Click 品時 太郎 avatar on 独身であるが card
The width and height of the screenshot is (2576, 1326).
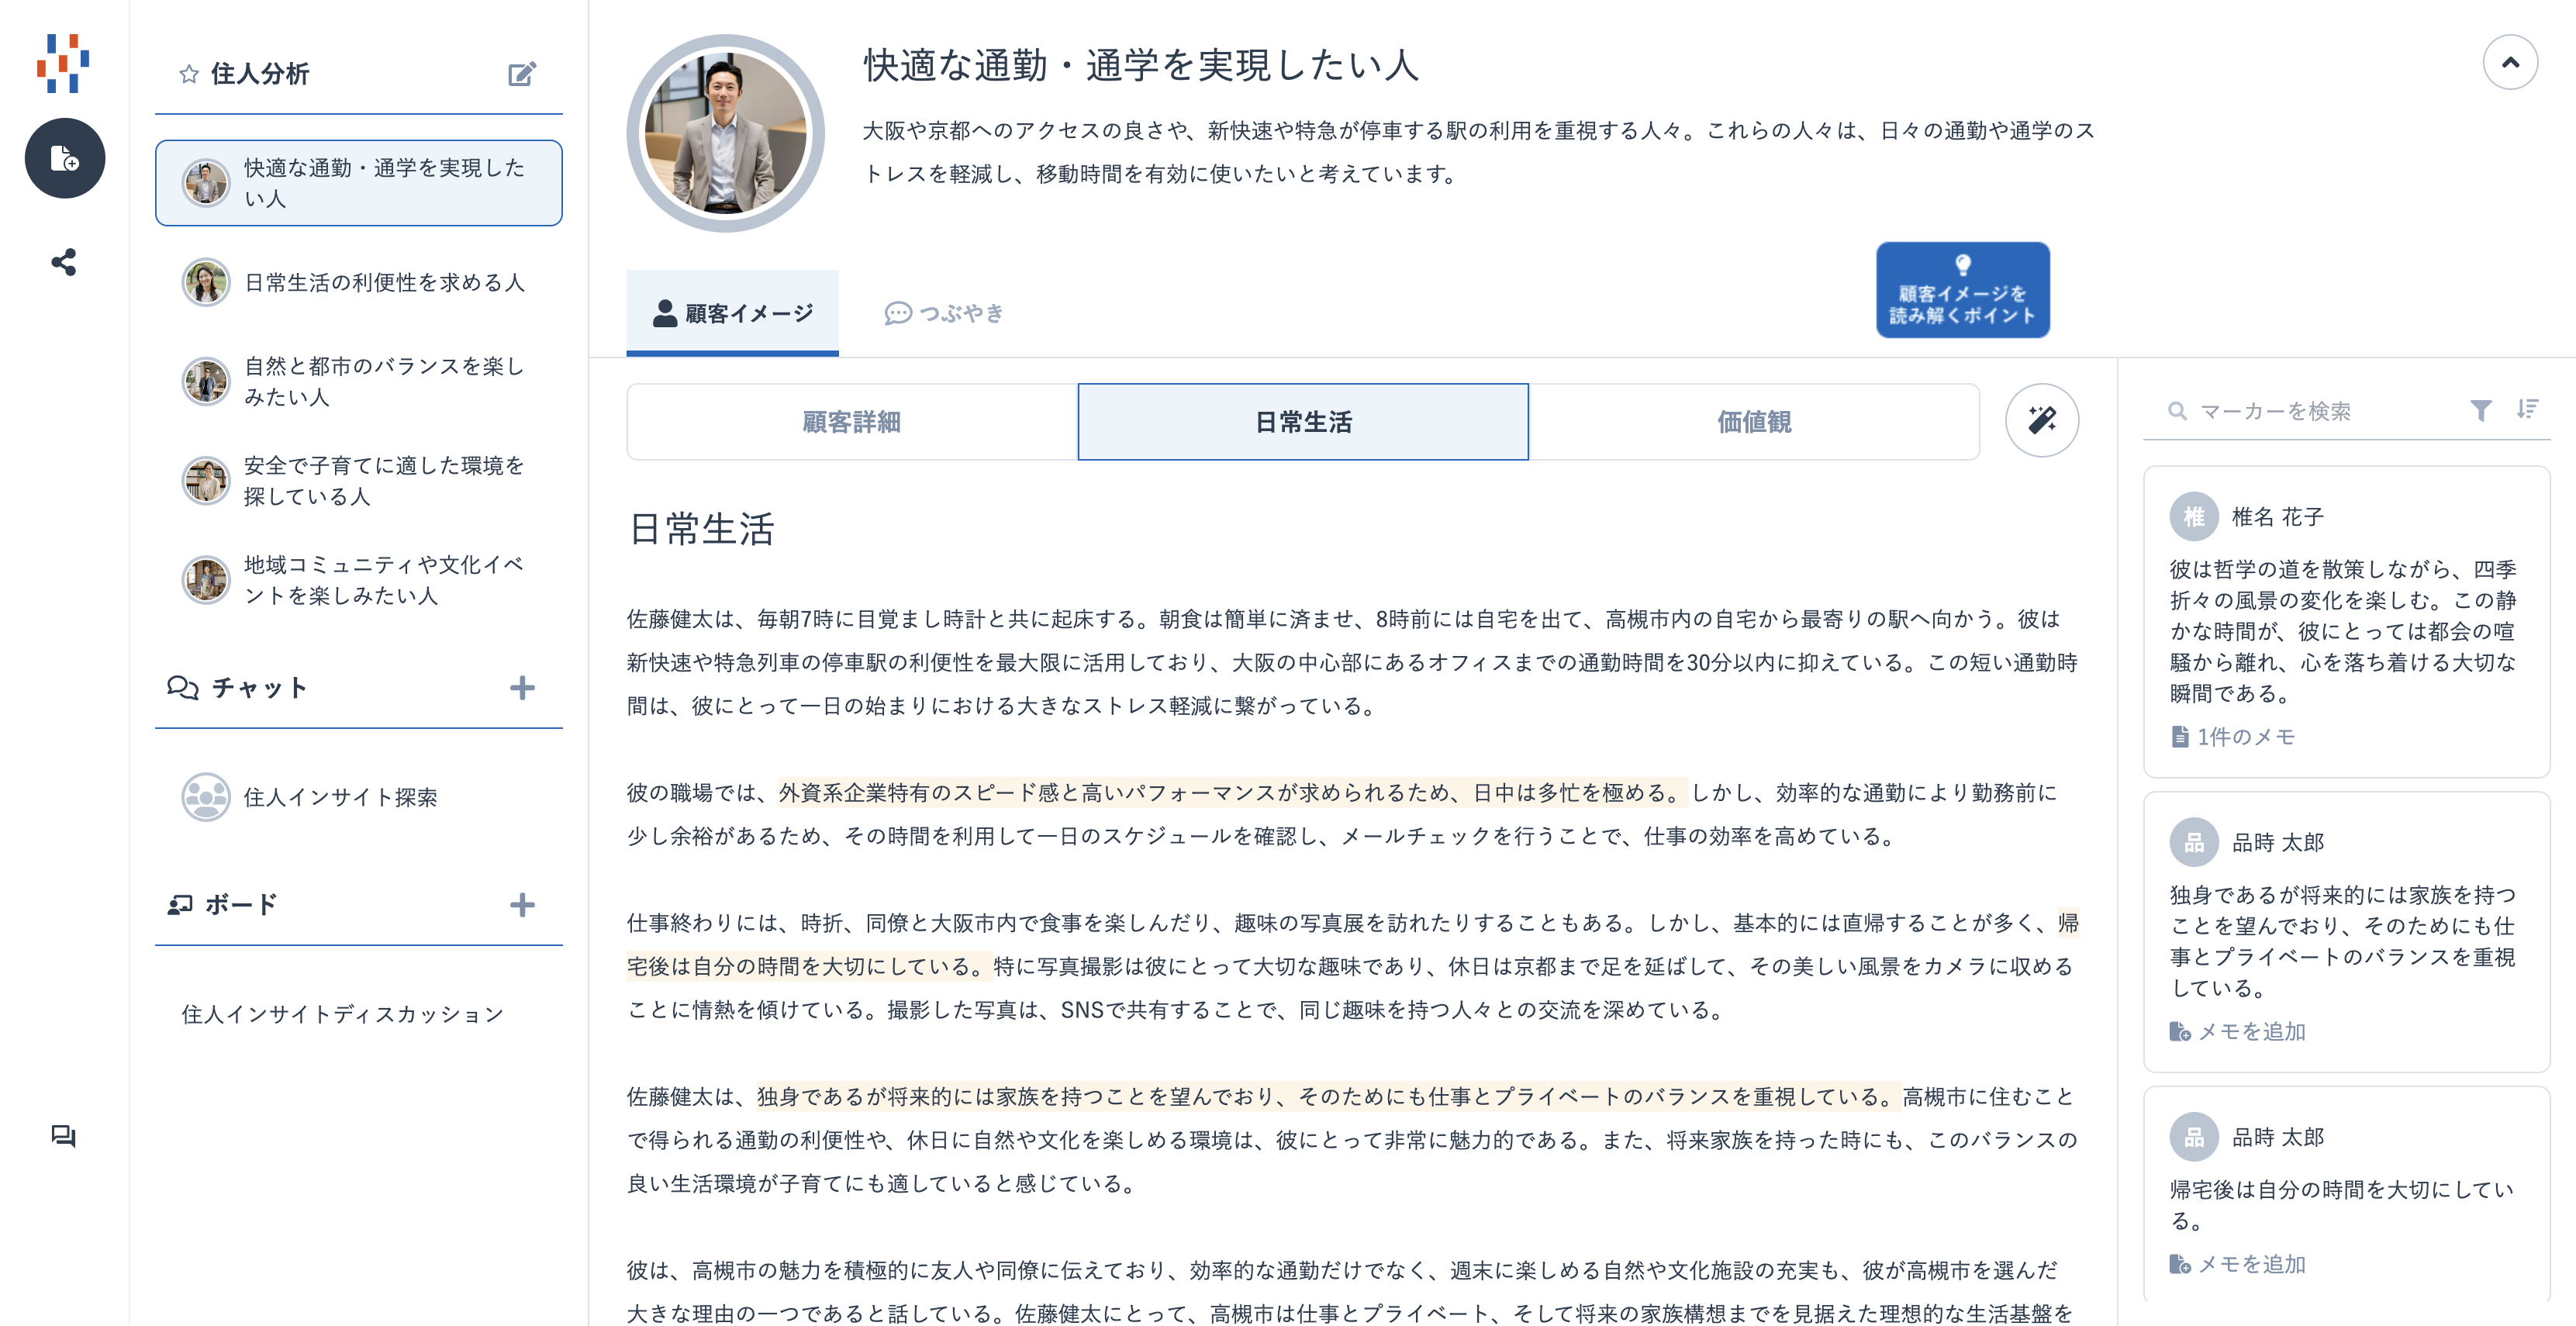tap(2193, 842)
